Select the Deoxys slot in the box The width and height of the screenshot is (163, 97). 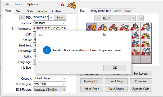[x=114, y=27]
